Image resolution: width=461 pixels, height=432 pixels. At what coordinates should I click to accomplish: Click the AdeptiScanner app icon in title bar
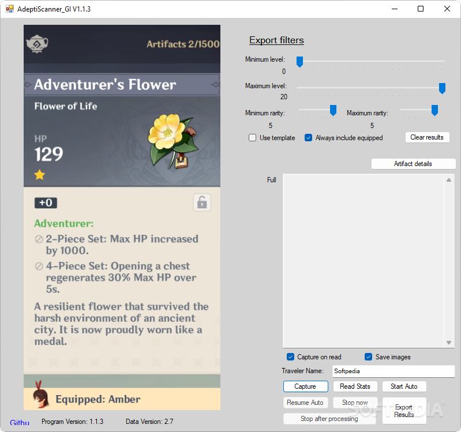tap(10, 9)
